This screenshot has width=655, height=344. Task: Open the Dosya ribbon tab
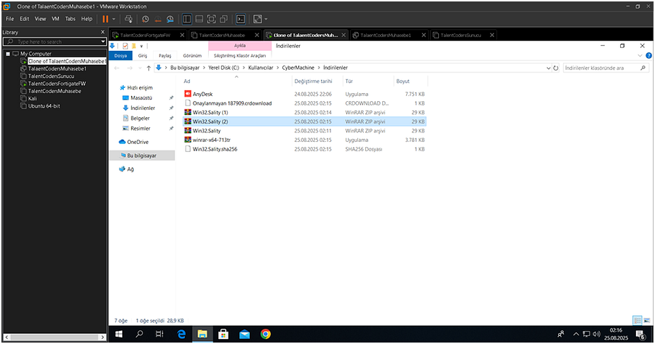pos(120,55)
